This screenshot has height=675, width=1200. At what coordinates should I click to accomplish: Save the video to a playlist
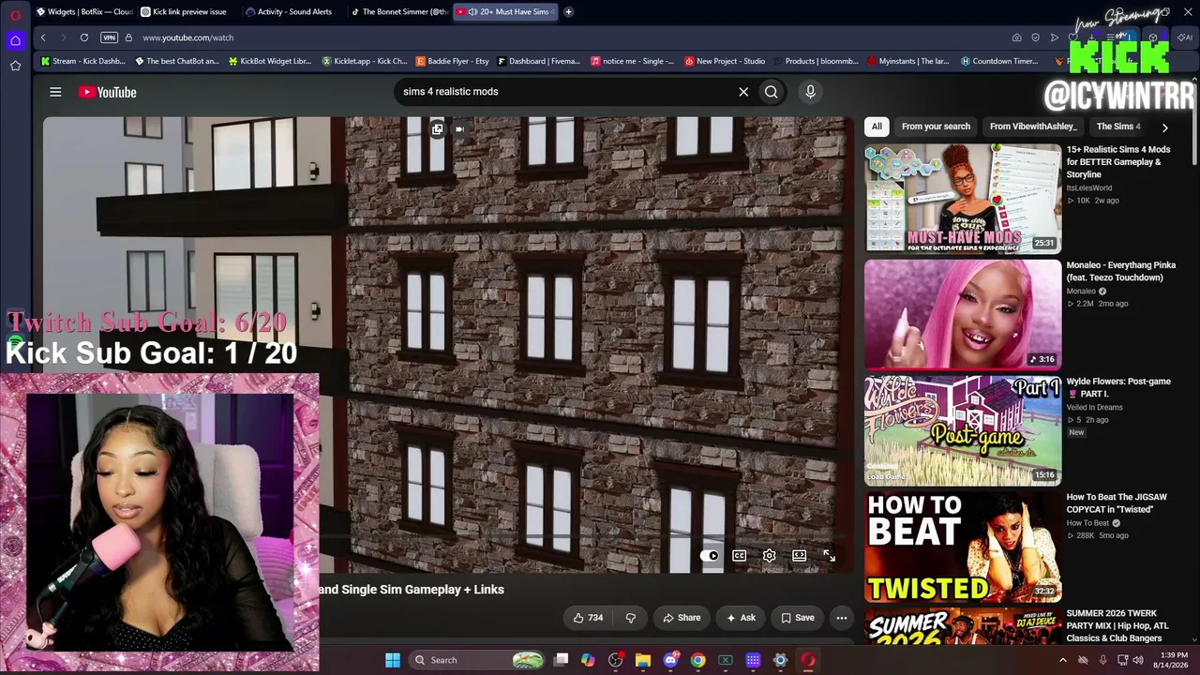tap(797, 618)
